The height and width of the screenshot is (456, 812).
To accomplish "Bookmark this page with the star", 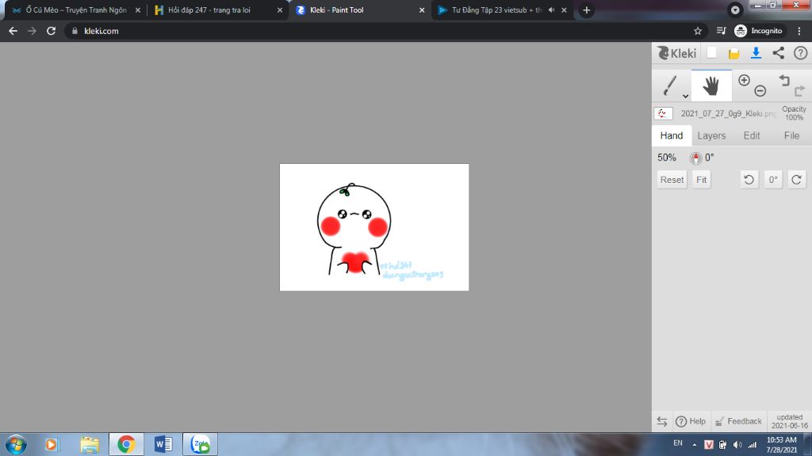I will 698,31.
